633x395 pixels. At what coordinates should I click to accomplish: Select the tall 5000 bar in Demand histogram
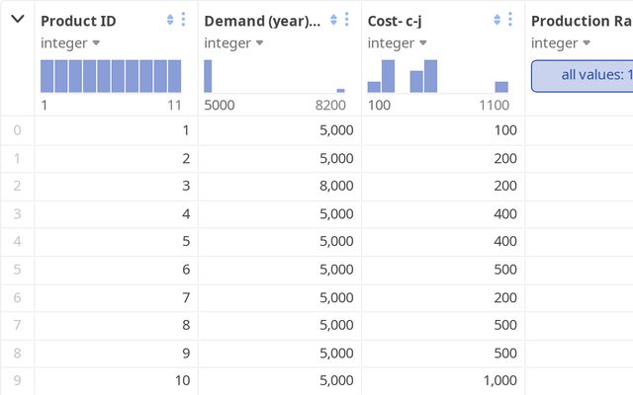click(208, 76)
